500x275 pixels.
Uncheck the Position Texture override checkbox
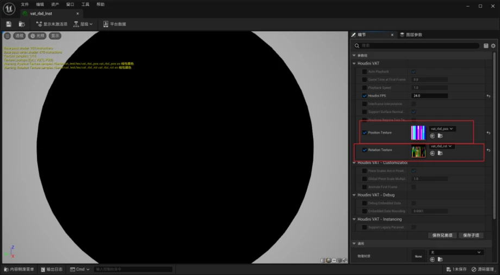pyautogui.click(x=364, y=133)
